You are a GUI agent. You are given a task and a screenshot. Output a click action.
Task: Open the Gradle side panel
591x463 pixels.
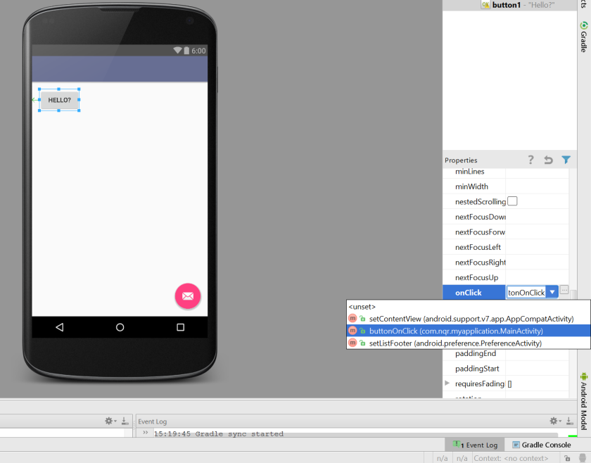[x=583, y=37]
